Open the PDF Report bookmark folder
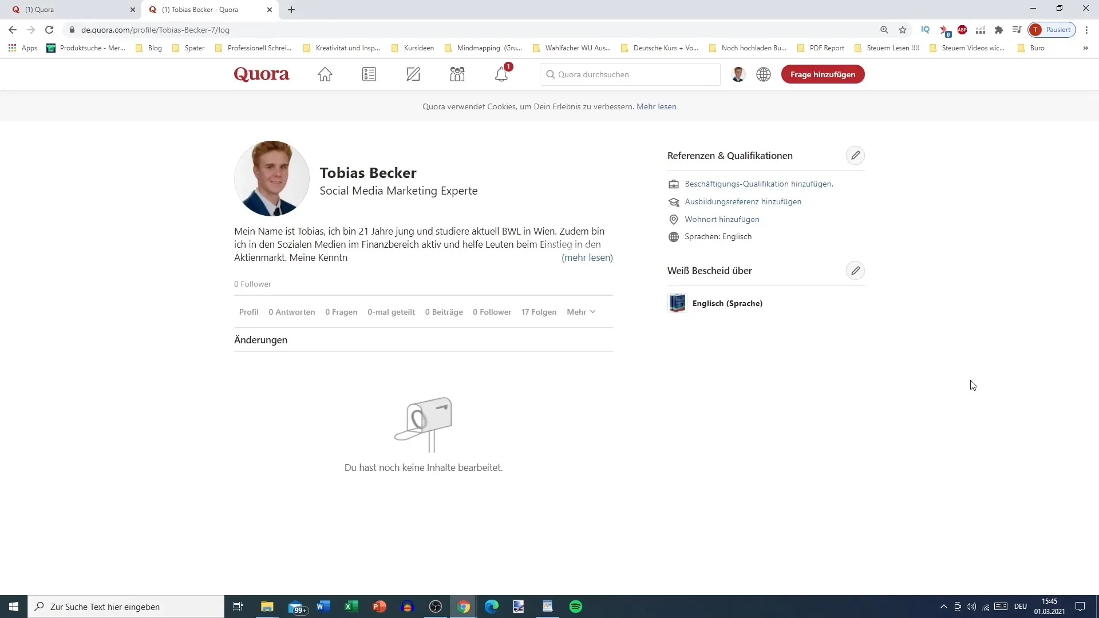 (x=821, y=48)
